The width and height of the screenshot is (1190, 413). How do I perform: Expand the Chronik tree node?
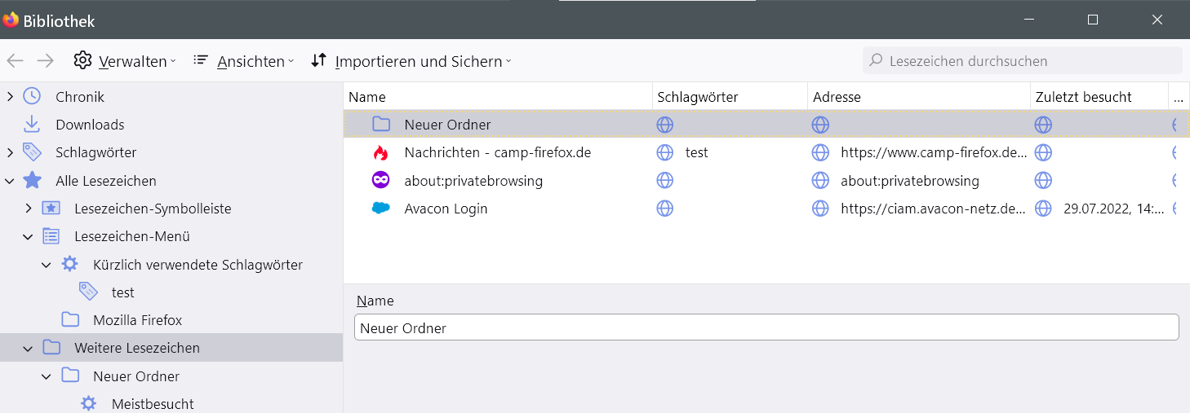pos(10,97)
